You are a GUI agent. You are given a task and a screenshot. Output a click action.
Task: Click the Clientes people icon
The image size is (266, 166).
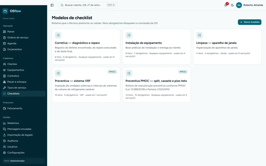pyautogui.click(x=4, y=64)
